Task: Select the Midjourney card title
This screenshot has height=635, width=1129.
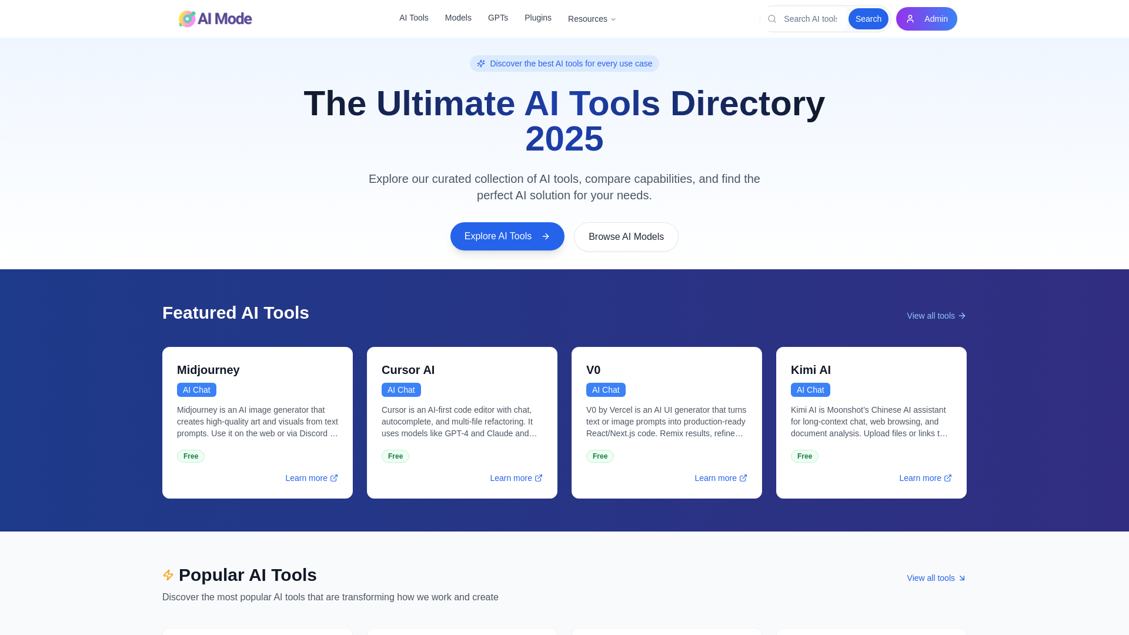Action: click(208, 370)
